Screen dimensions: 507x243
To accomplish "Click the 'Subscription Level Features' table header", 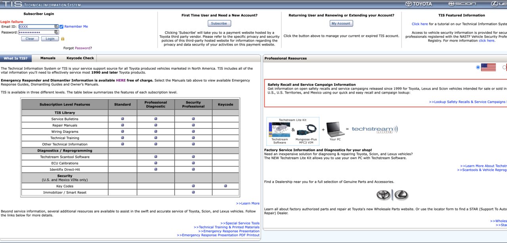I will coord(65,105).
